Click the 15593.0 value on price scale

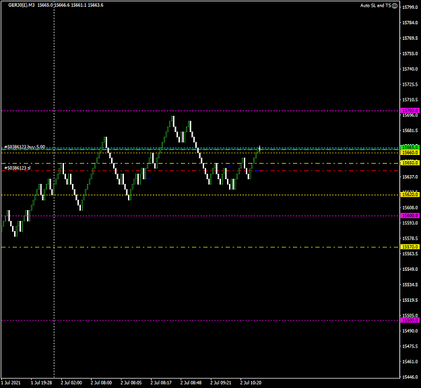(410, 223)
